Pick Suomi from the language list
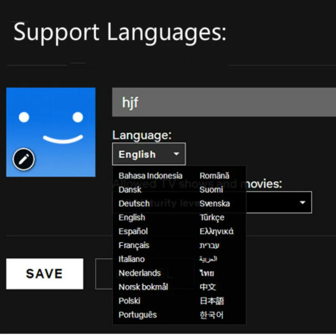Screen dimensions: 336x336 211,190
